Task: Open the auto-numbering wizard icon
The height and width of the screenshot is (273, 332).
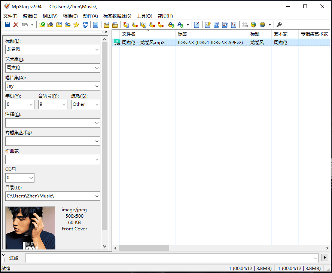Action: [234, 25]
